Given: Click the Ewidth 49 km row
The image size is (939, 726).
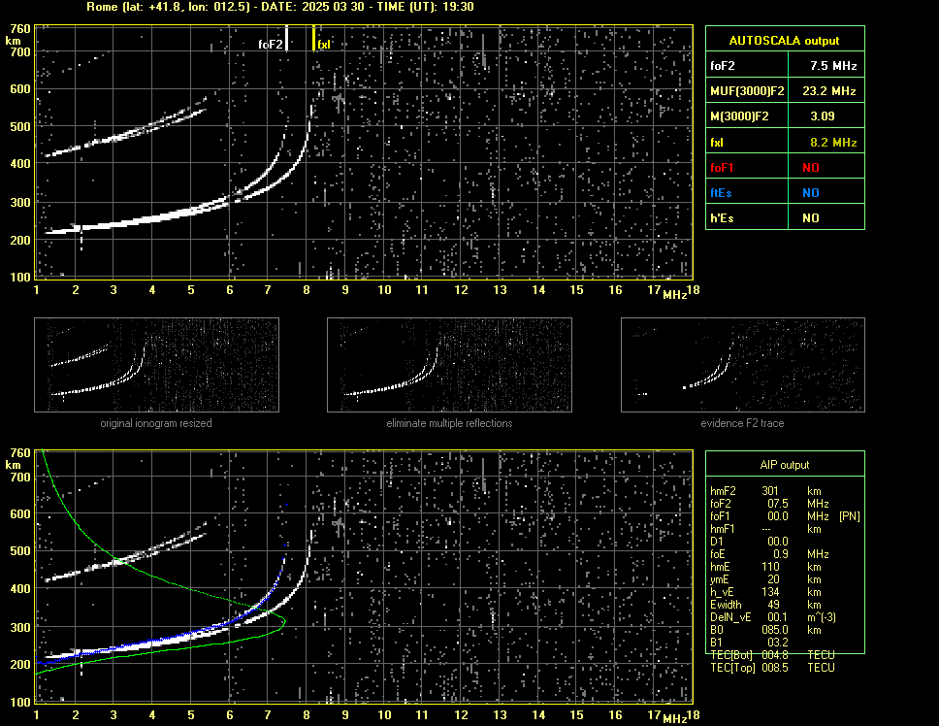Looking at the screenshot, I should pos(765,605).
